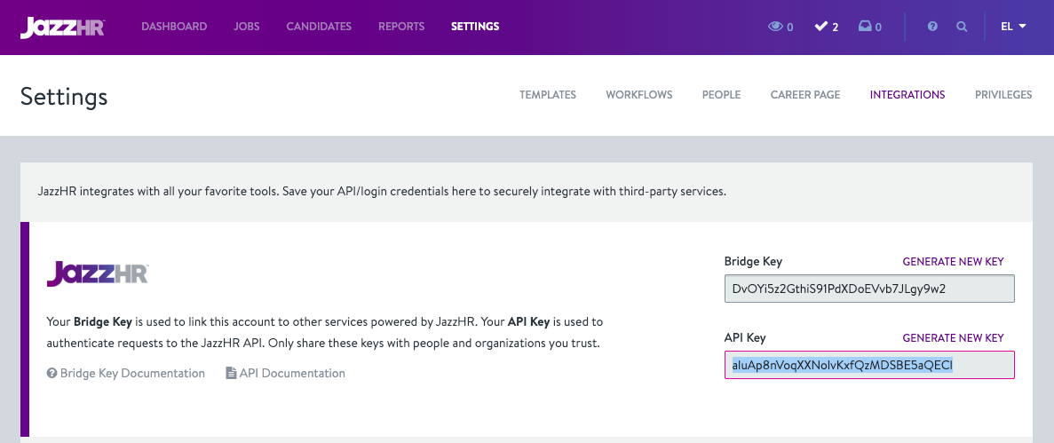This screenshot has height=443, width=1054.
Task: Click the Bridge Key Documentation help icon
Action: coord(52,374)
